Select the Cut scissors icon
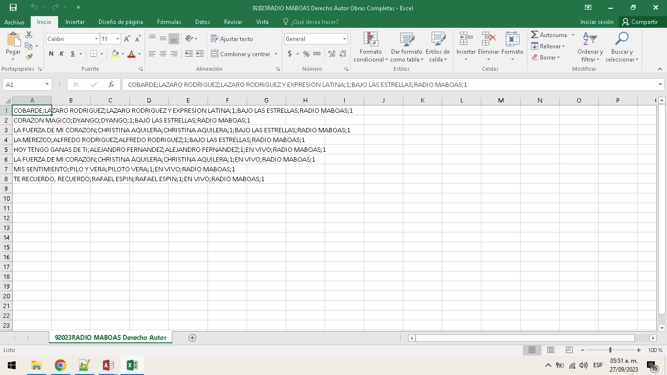The height and width of the screenshot is (375, 667). click(x=29, y=35)
